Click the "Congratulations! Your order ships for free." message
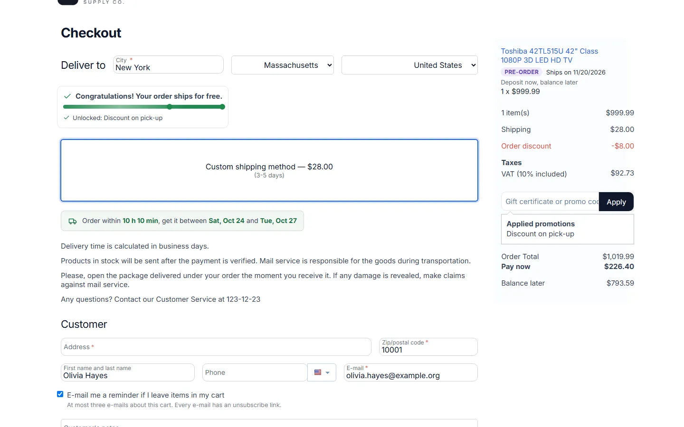The image size is (684, 427). point(149,96)
